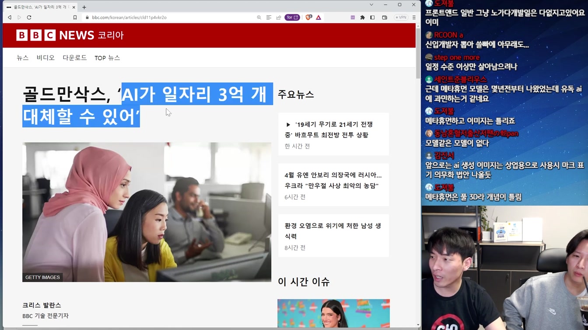
Task: Click the page scrollbar up arrow
Action: click(418, 26)
